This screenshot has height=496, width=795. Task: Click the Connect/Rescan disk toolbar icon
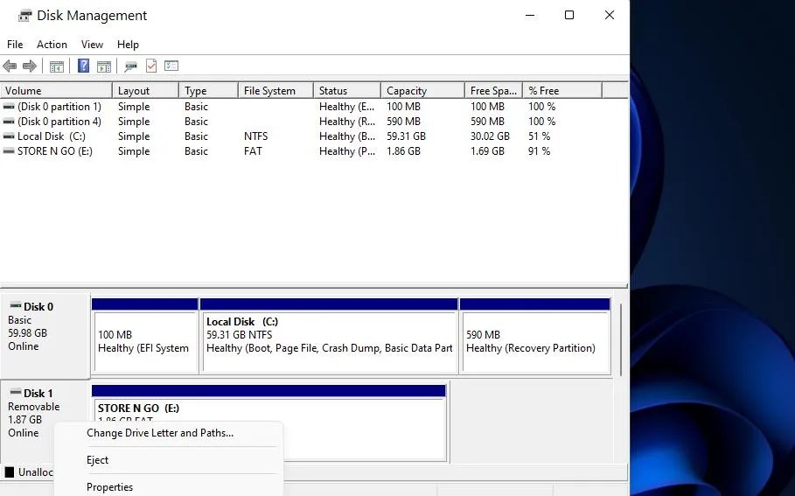(131, 66)
